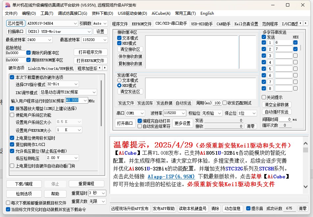
Task: Toggle 本次下载需要修改硬件选项 checkbox
Action: (12, 77)
